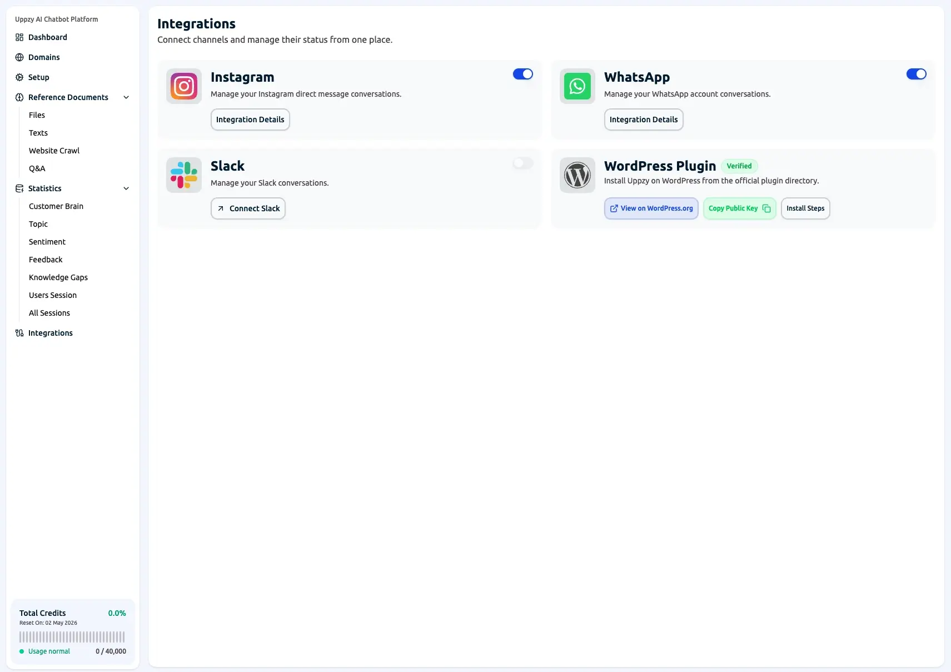The width and height of the screenshot is (951, 672).
Task: Click the WordPress logo icon
Action: click(577, 175)
